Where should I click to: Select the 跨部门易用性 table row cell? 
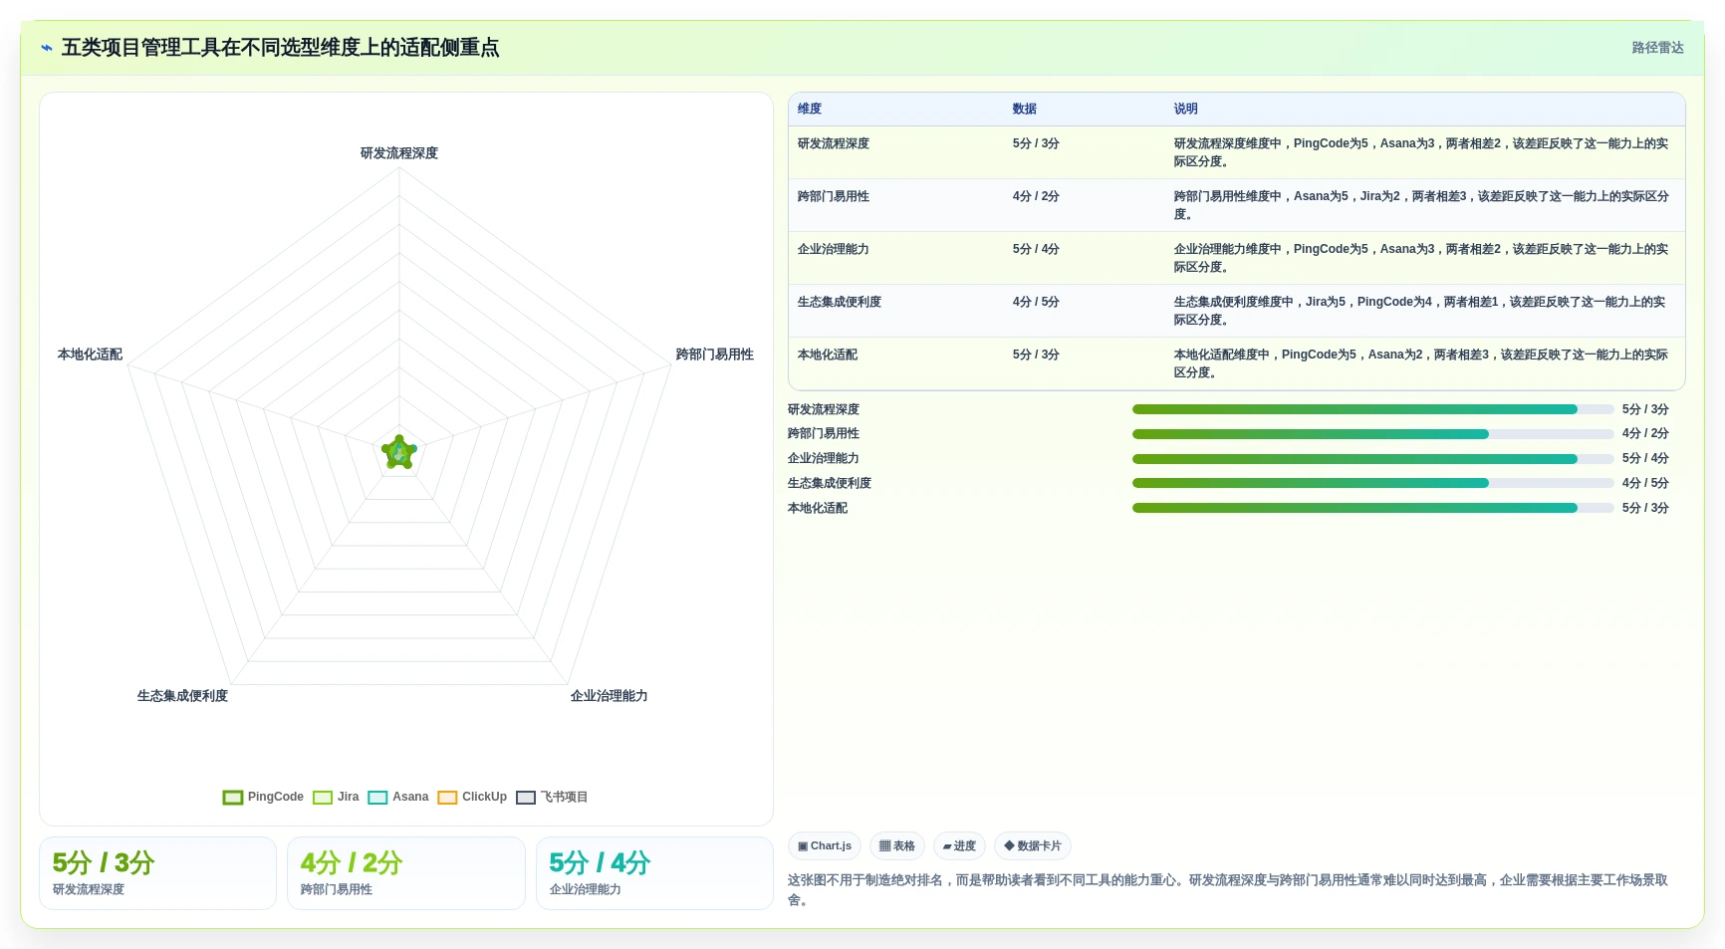[x=834, y=196]
